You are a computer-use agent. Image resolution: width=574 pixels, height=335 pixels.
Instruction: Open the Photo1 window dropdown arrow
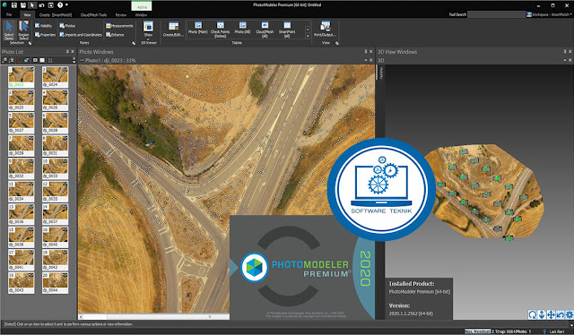[x=365, y=60]
